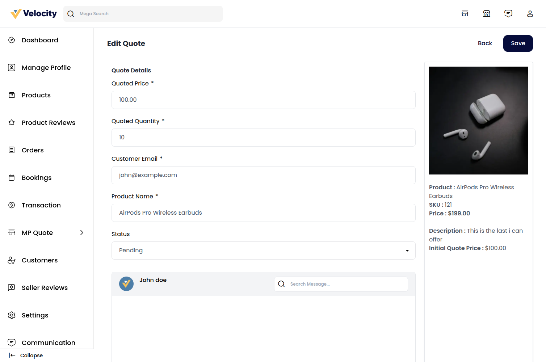Click the Quoted Quantity field
The image size is (546, 362).
[x=264, y=138]
